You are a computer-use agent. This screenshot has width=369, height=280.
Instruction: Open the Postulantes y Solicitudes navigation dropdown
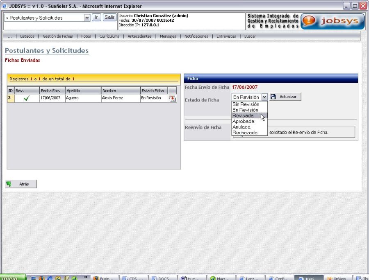coord(87,18)
